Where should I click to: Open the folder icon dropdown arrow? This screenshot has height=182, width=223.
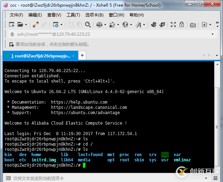26,25
